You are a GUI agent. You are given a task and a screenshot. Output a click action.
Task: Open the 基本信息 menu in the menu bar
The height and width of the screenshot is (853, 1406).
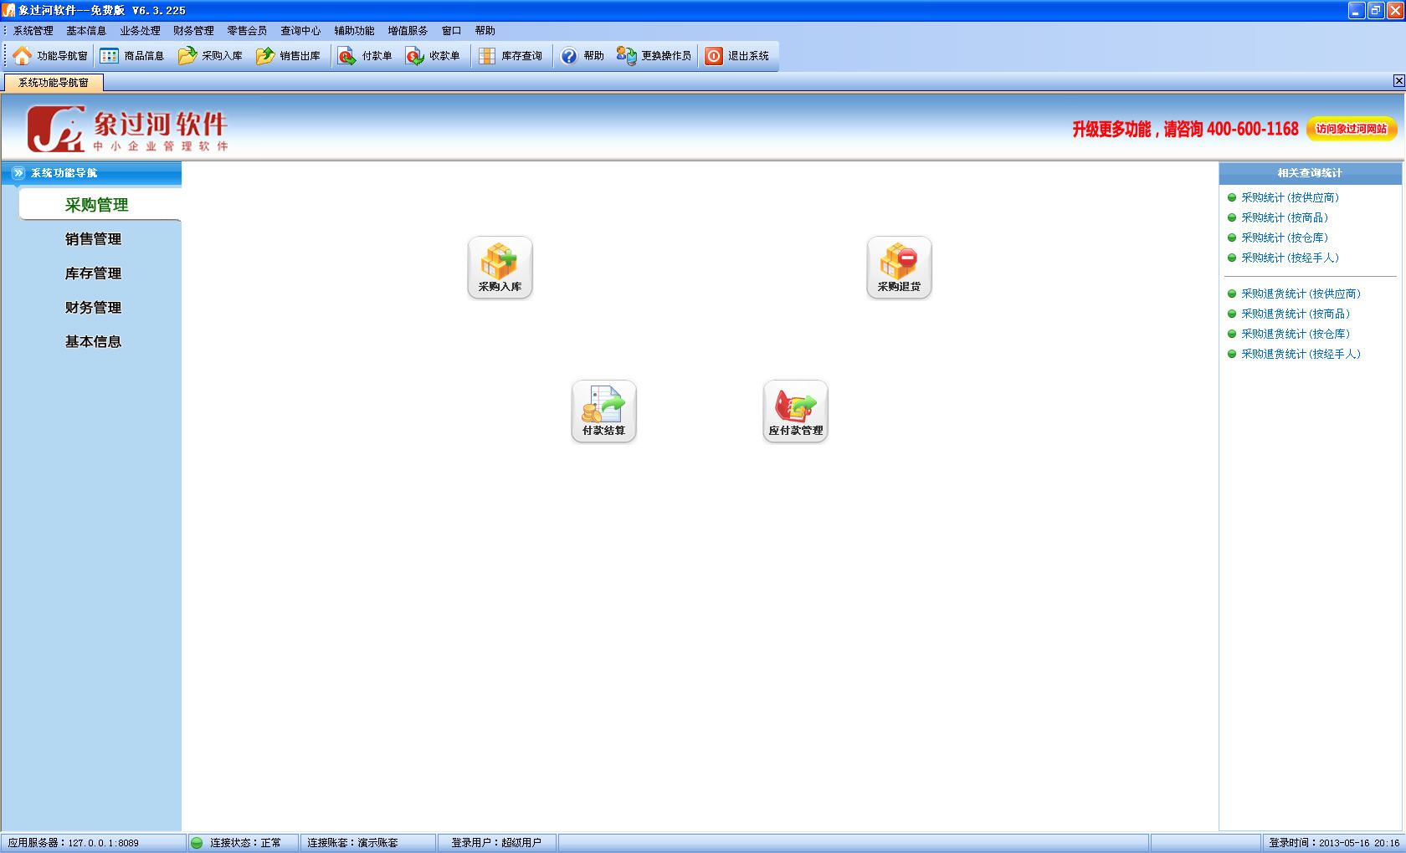(x=86, y=31)
